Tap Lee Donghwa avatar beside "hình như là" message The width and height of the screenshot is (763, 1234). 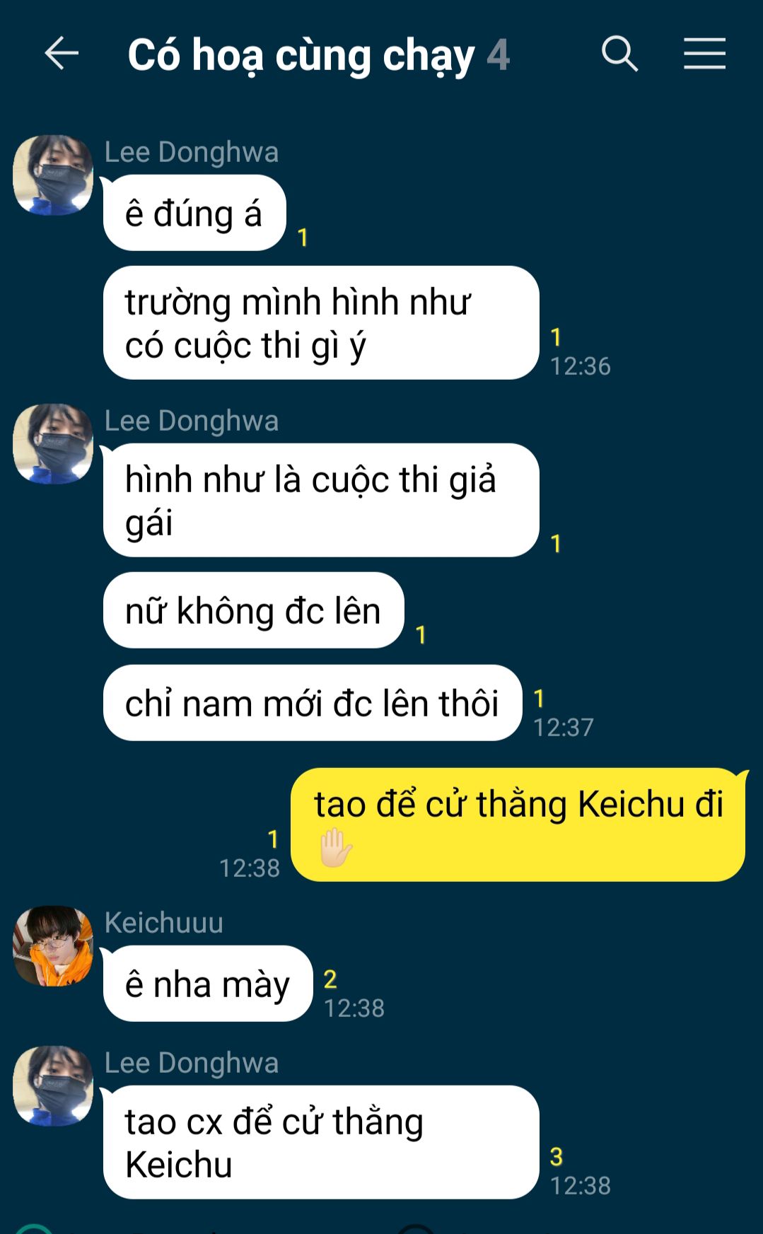(53, 444)
